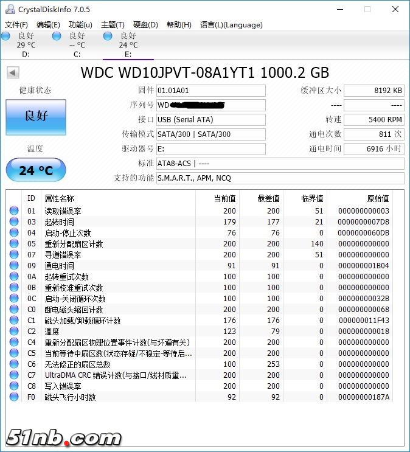Click the power-on count field 811 次
Viewport: 410px width, 452px height.
coord(374,134)
